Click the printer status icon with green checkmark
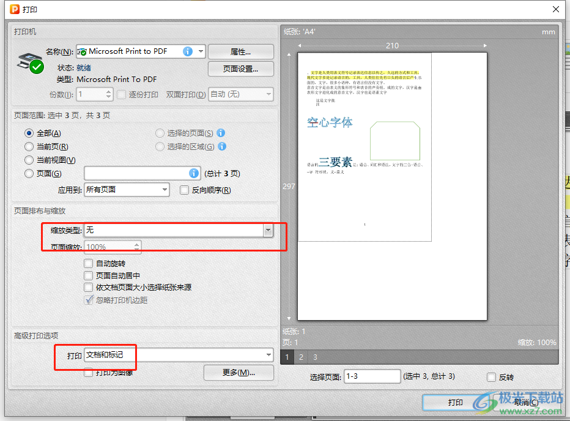Screen dimensions: 570x421 point(31,63)
